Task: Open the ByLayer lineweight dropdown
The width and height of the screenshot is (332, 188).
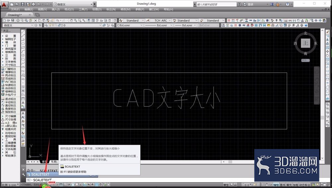Action: (x=186, y=25)
